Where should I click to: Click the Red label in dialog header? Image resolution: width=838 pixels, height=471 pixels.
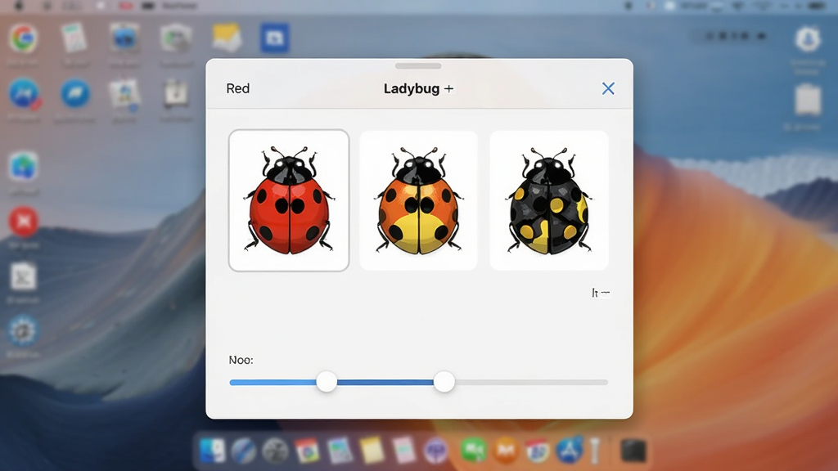click(238, 88)
